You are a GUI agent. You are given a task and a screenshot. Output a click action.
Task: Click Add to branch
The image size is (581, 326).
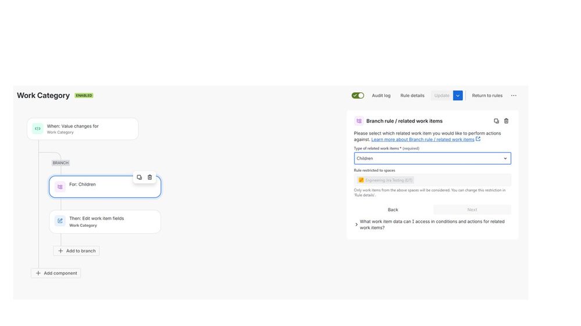click(x=76, y=251)
